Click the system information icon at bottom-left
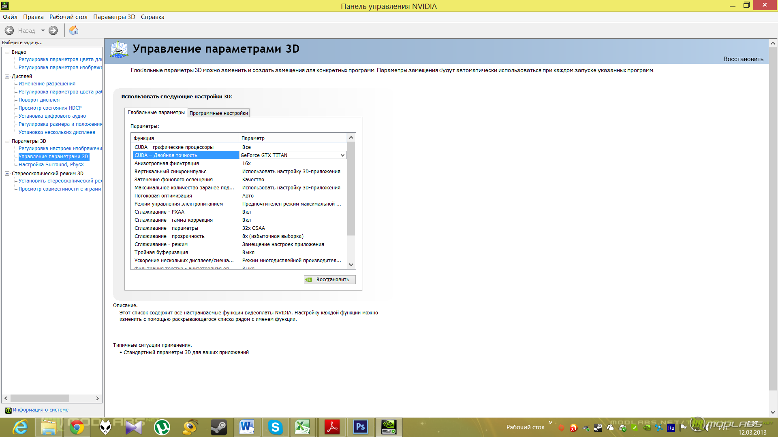Viewport: 778px width, 437px height. 8,410
